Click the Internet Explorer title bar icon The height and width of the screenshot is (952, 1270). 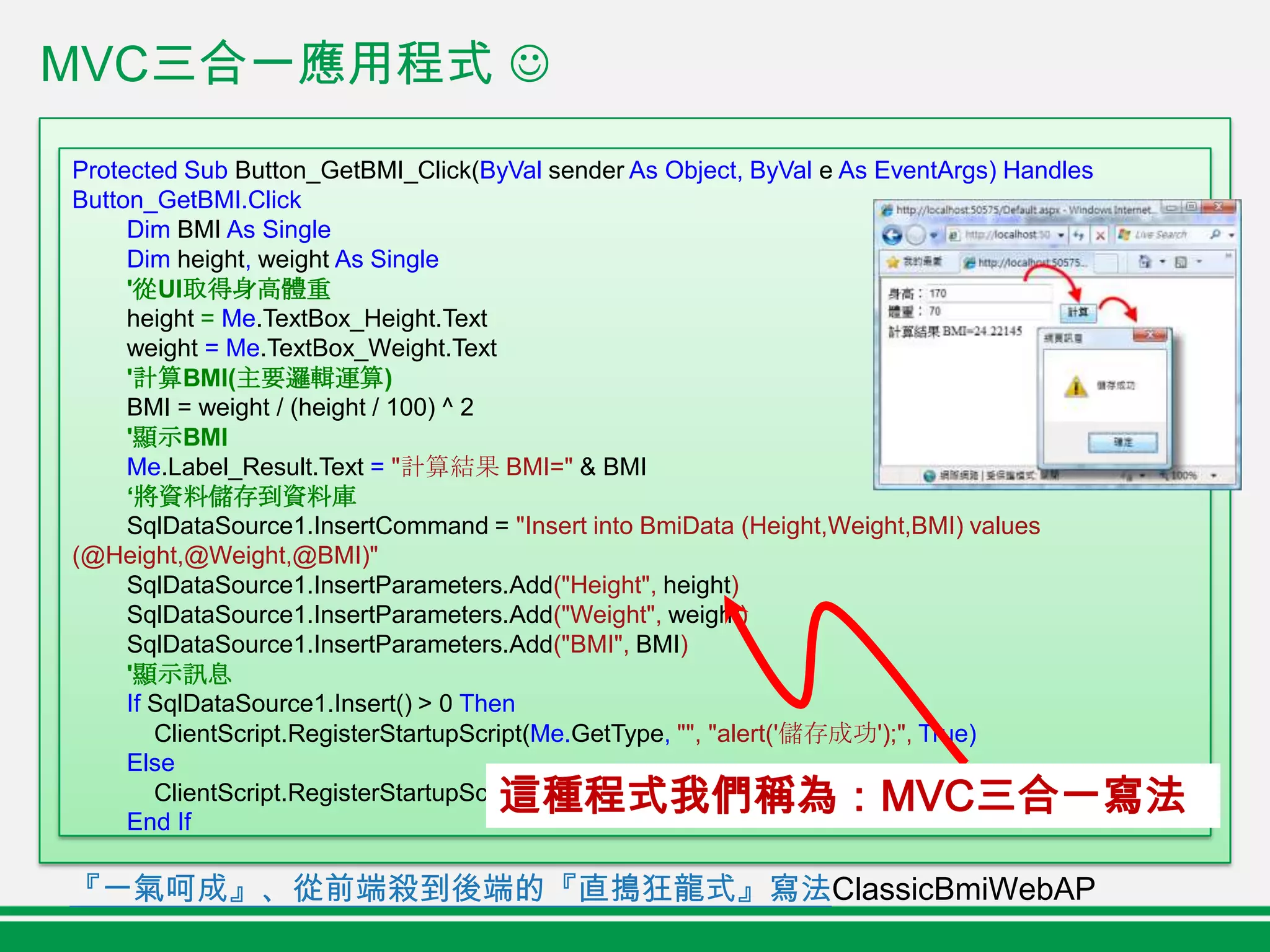tap(887, 209)
